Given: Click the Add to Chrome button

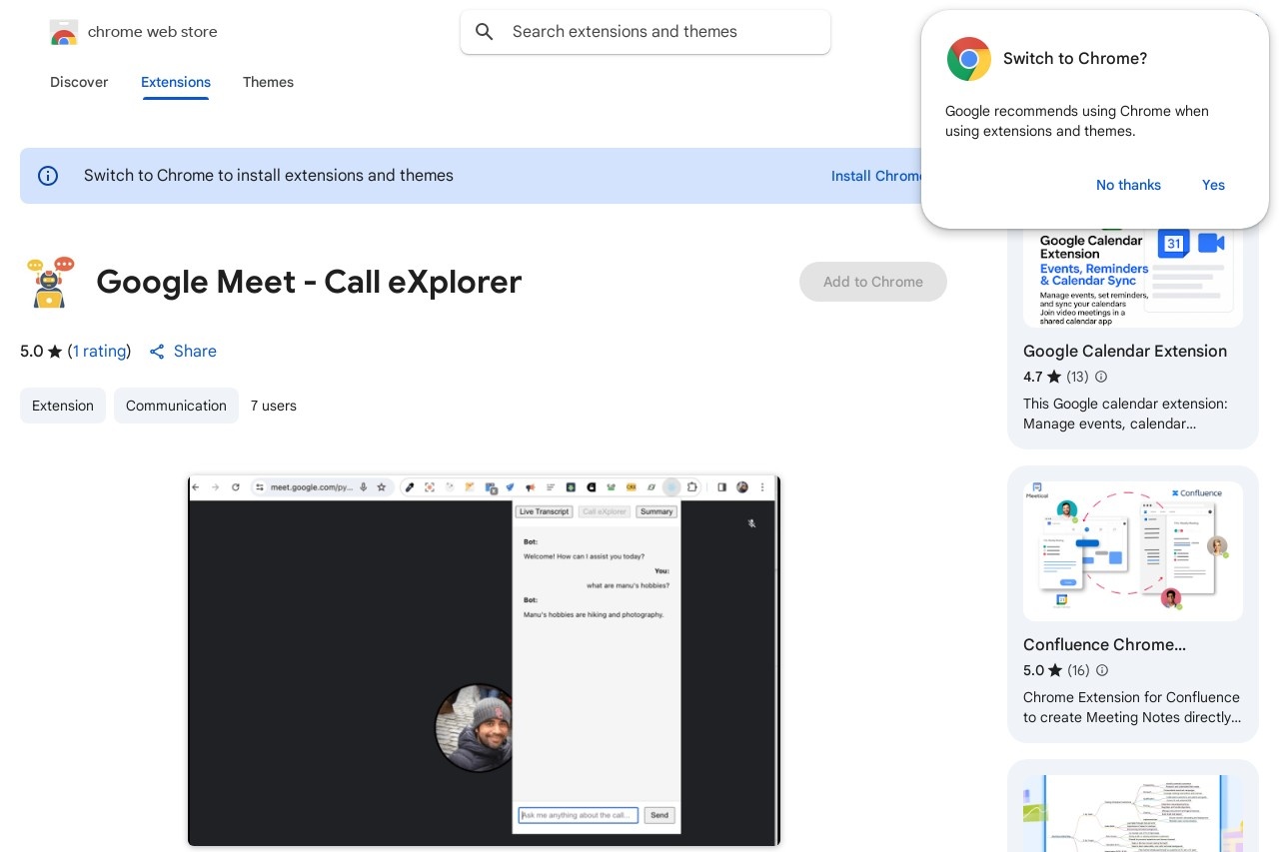Looking at the screenshot, I should [x=873, y=282].
